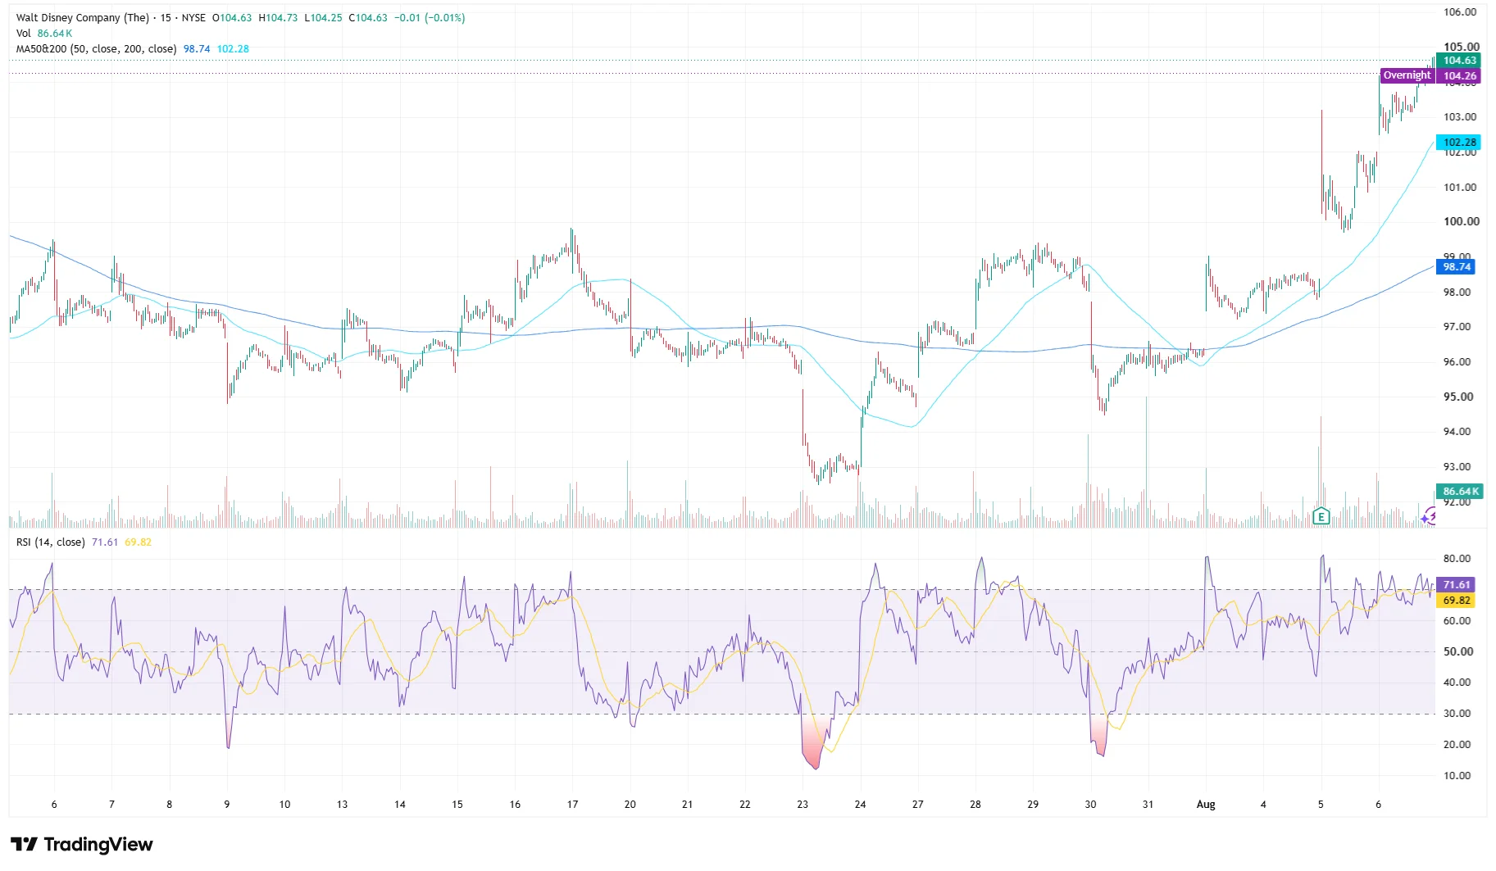
Task: Open the TradingView logo link
Action: 82,844
